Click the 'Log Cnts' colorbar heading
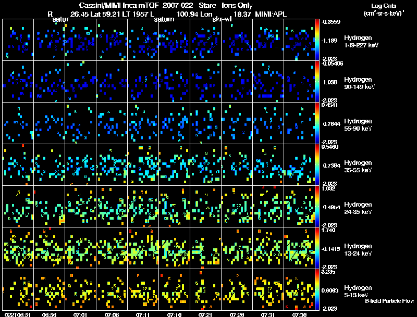 (x=384, y=6)
